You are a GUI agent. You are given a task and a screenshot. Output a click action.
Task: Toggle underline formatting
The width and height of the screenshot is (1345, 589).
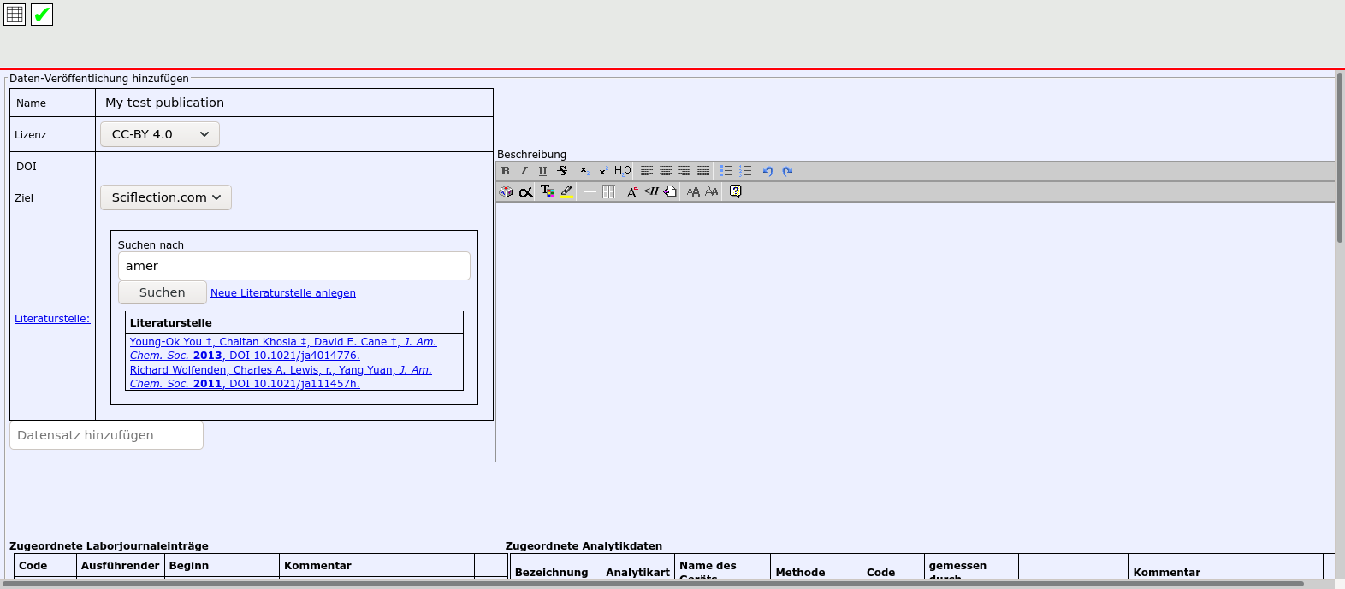[542, 171]
